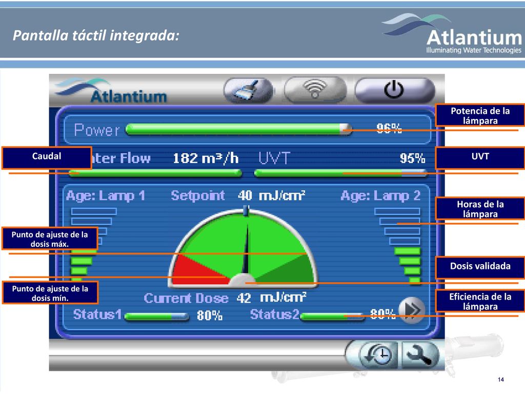
Task: Tap the wireless signal icon button
Action: tap(315, 90)
